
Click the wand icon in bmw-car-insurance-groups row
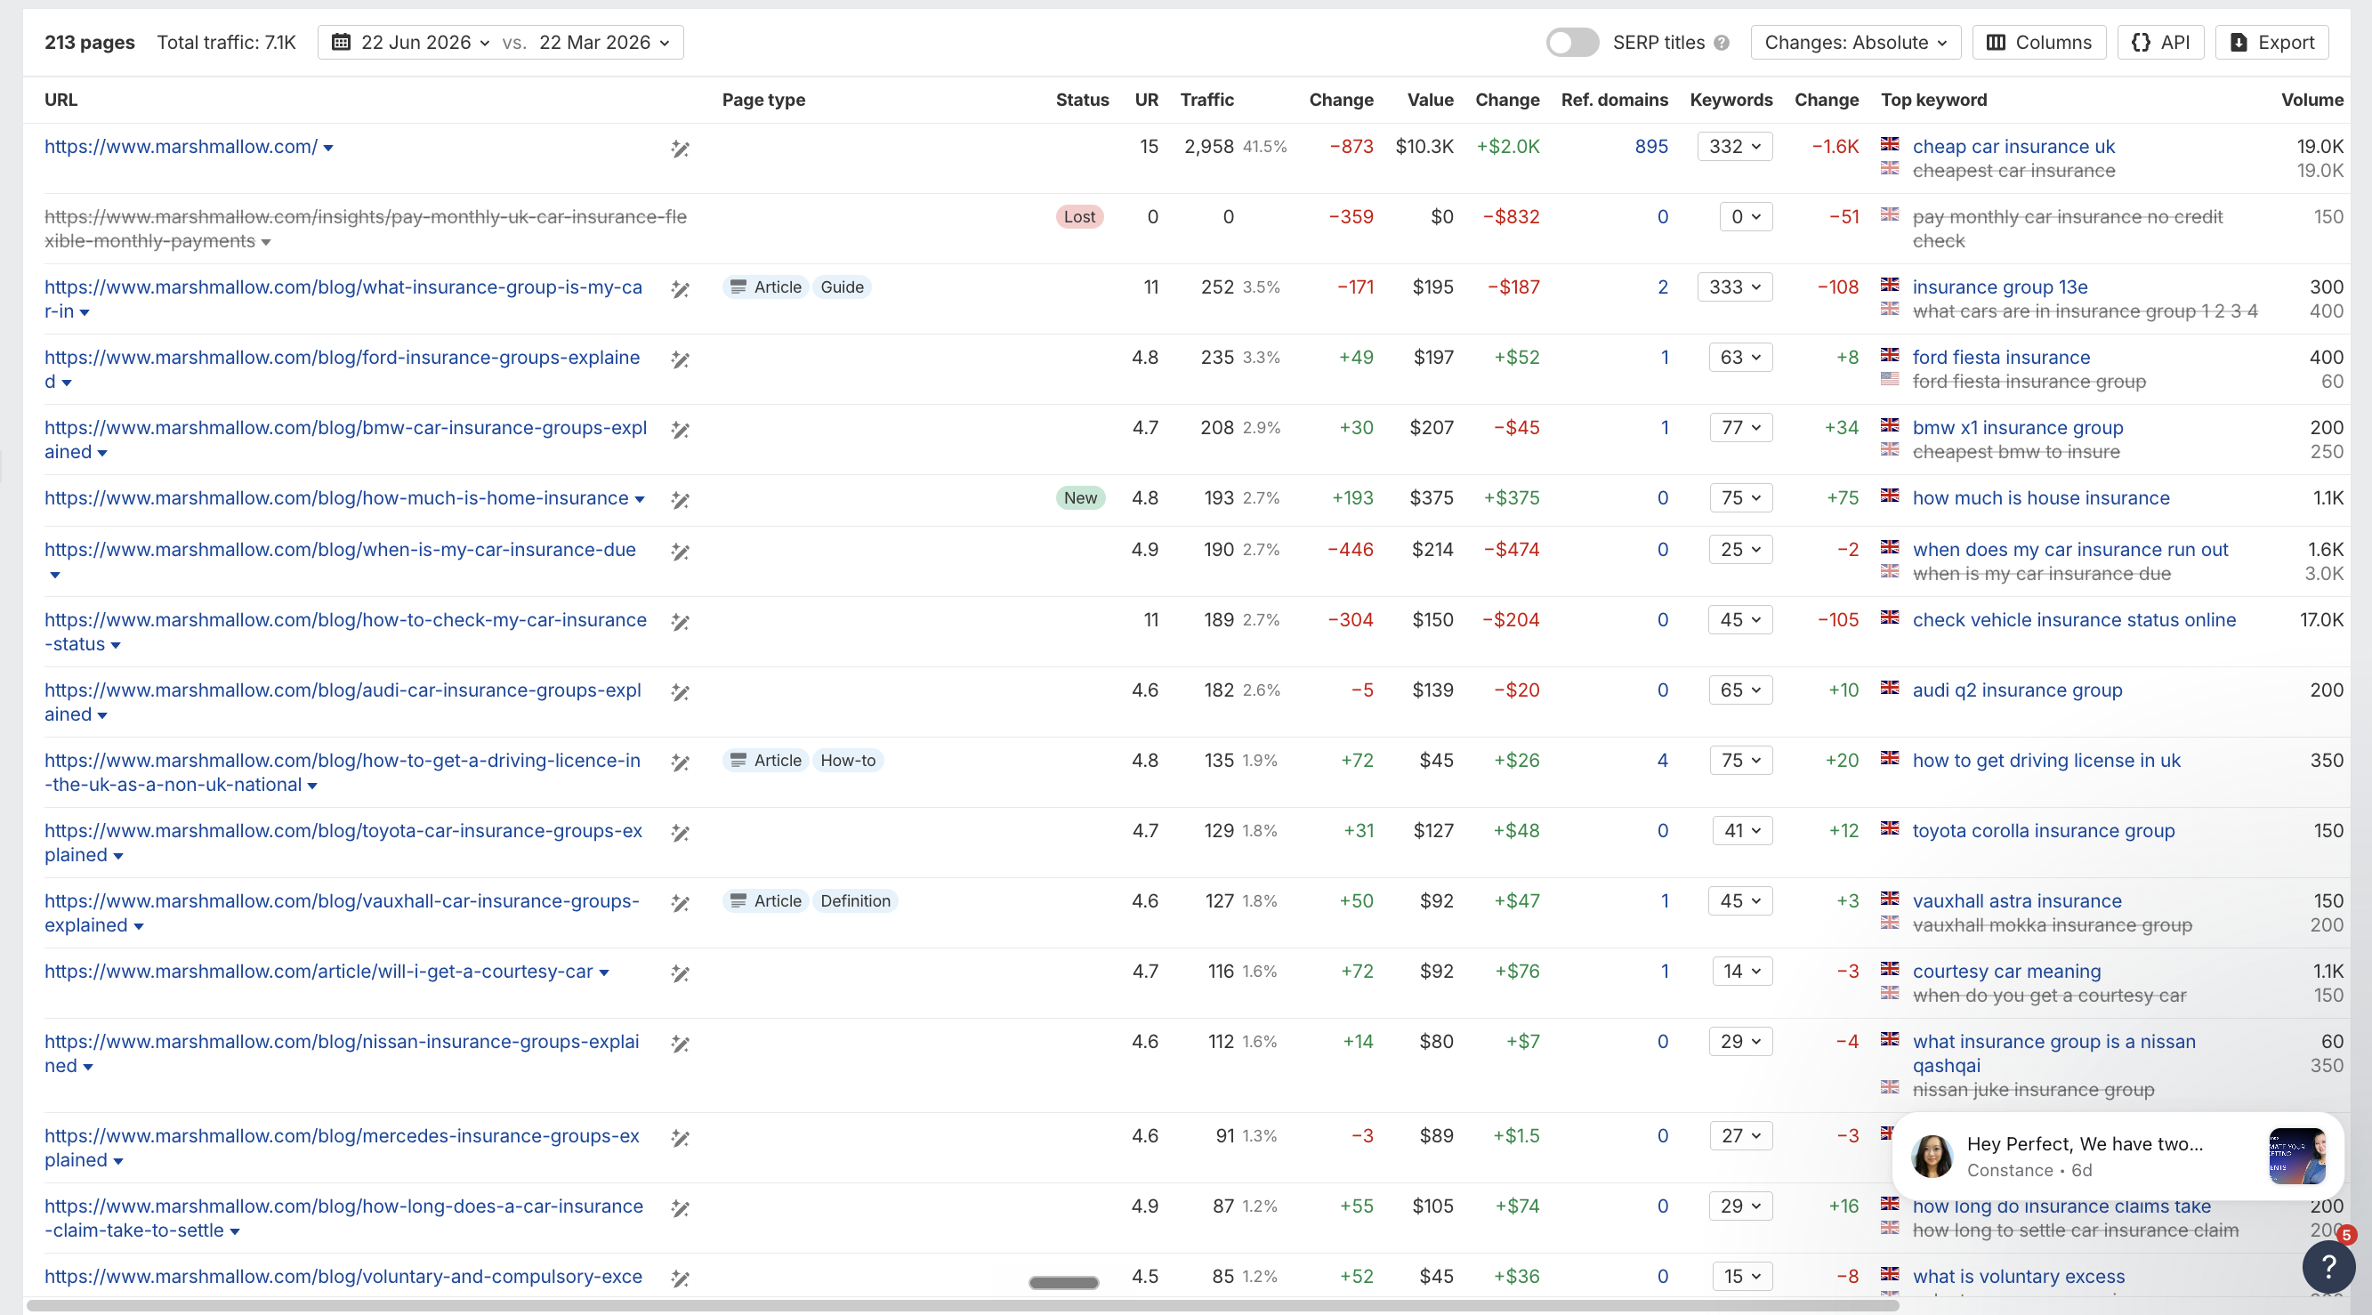pos(680,429)
